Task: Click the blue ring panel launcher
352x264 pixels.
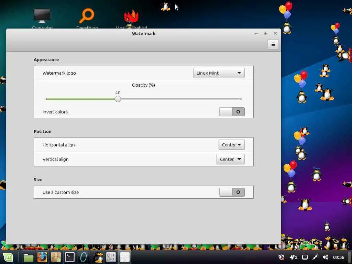Action: pyautogui.click(x=84, y=257)
